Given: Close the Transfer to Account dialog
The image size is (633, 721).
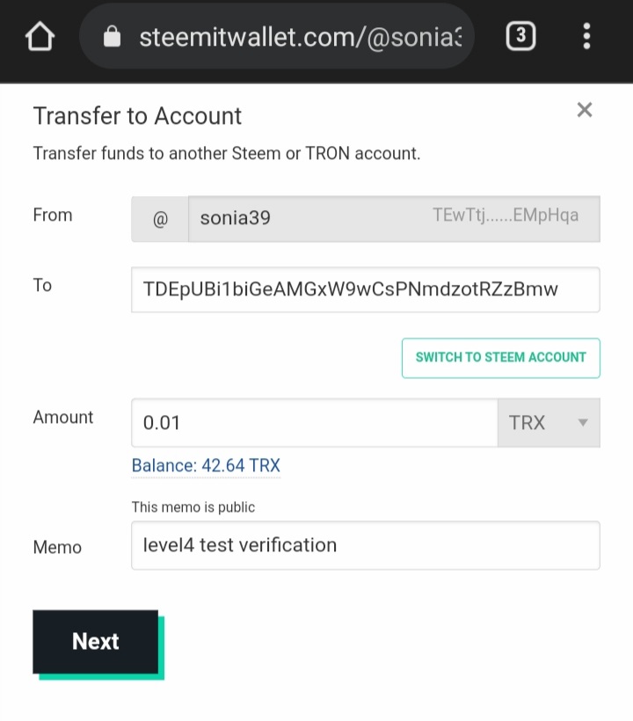Looking at the screenshot, I should (x=585, y=110).
